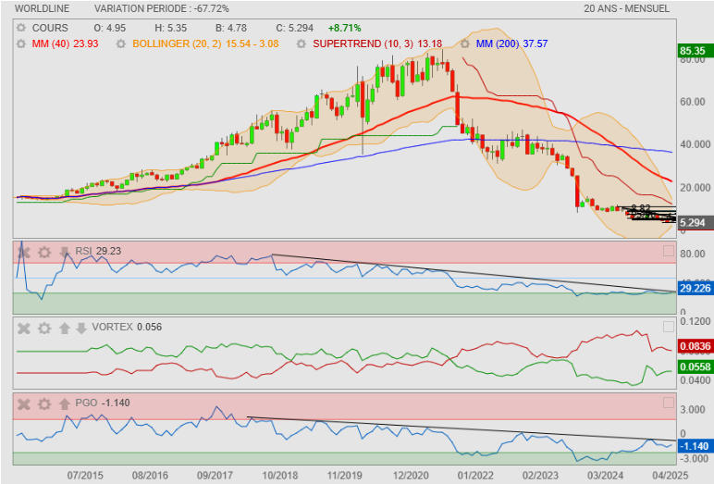Open the COURS price settings gear
The image size is (714, 484).
pyautogui.click(x=21, y=28)
